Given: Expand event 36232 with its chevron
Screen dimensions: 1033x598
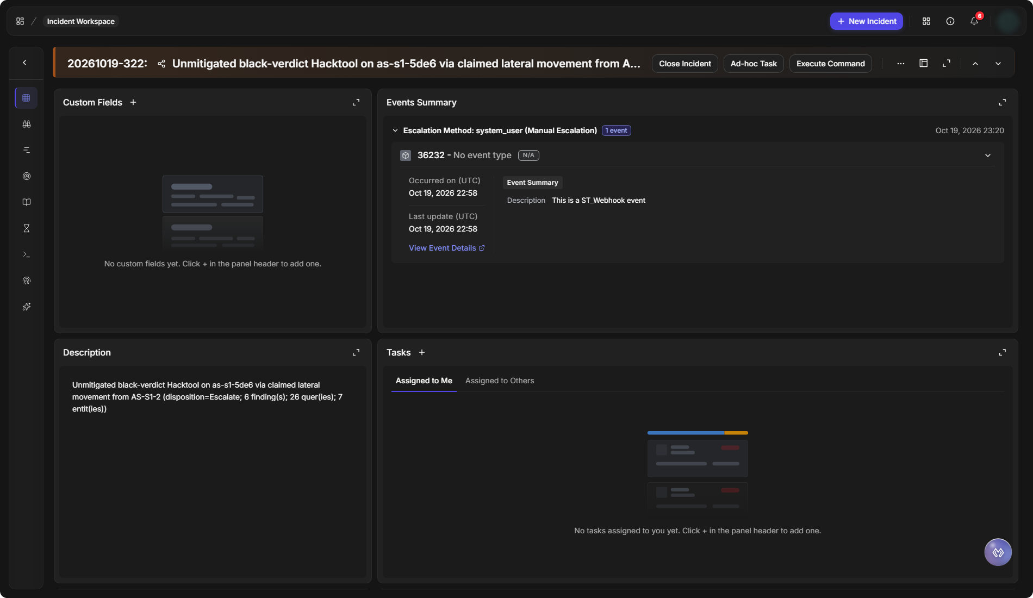Looking at the screenshot, I should click(988, 155).
